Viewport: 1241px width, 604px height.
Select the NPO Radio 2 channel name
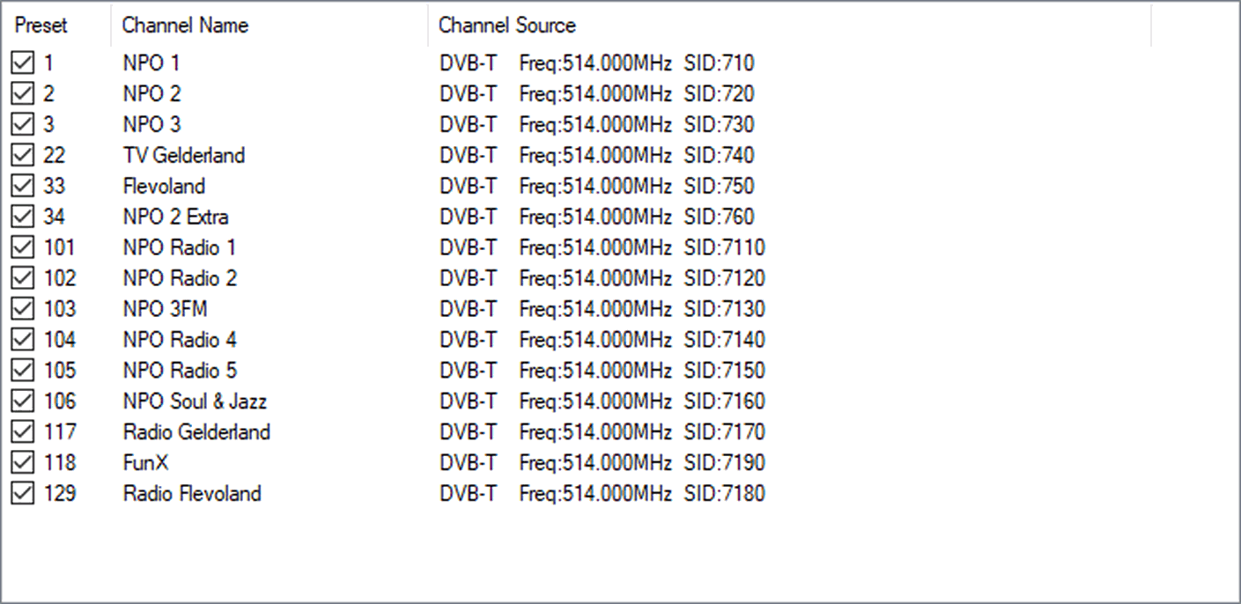click(x=180, y=279)
